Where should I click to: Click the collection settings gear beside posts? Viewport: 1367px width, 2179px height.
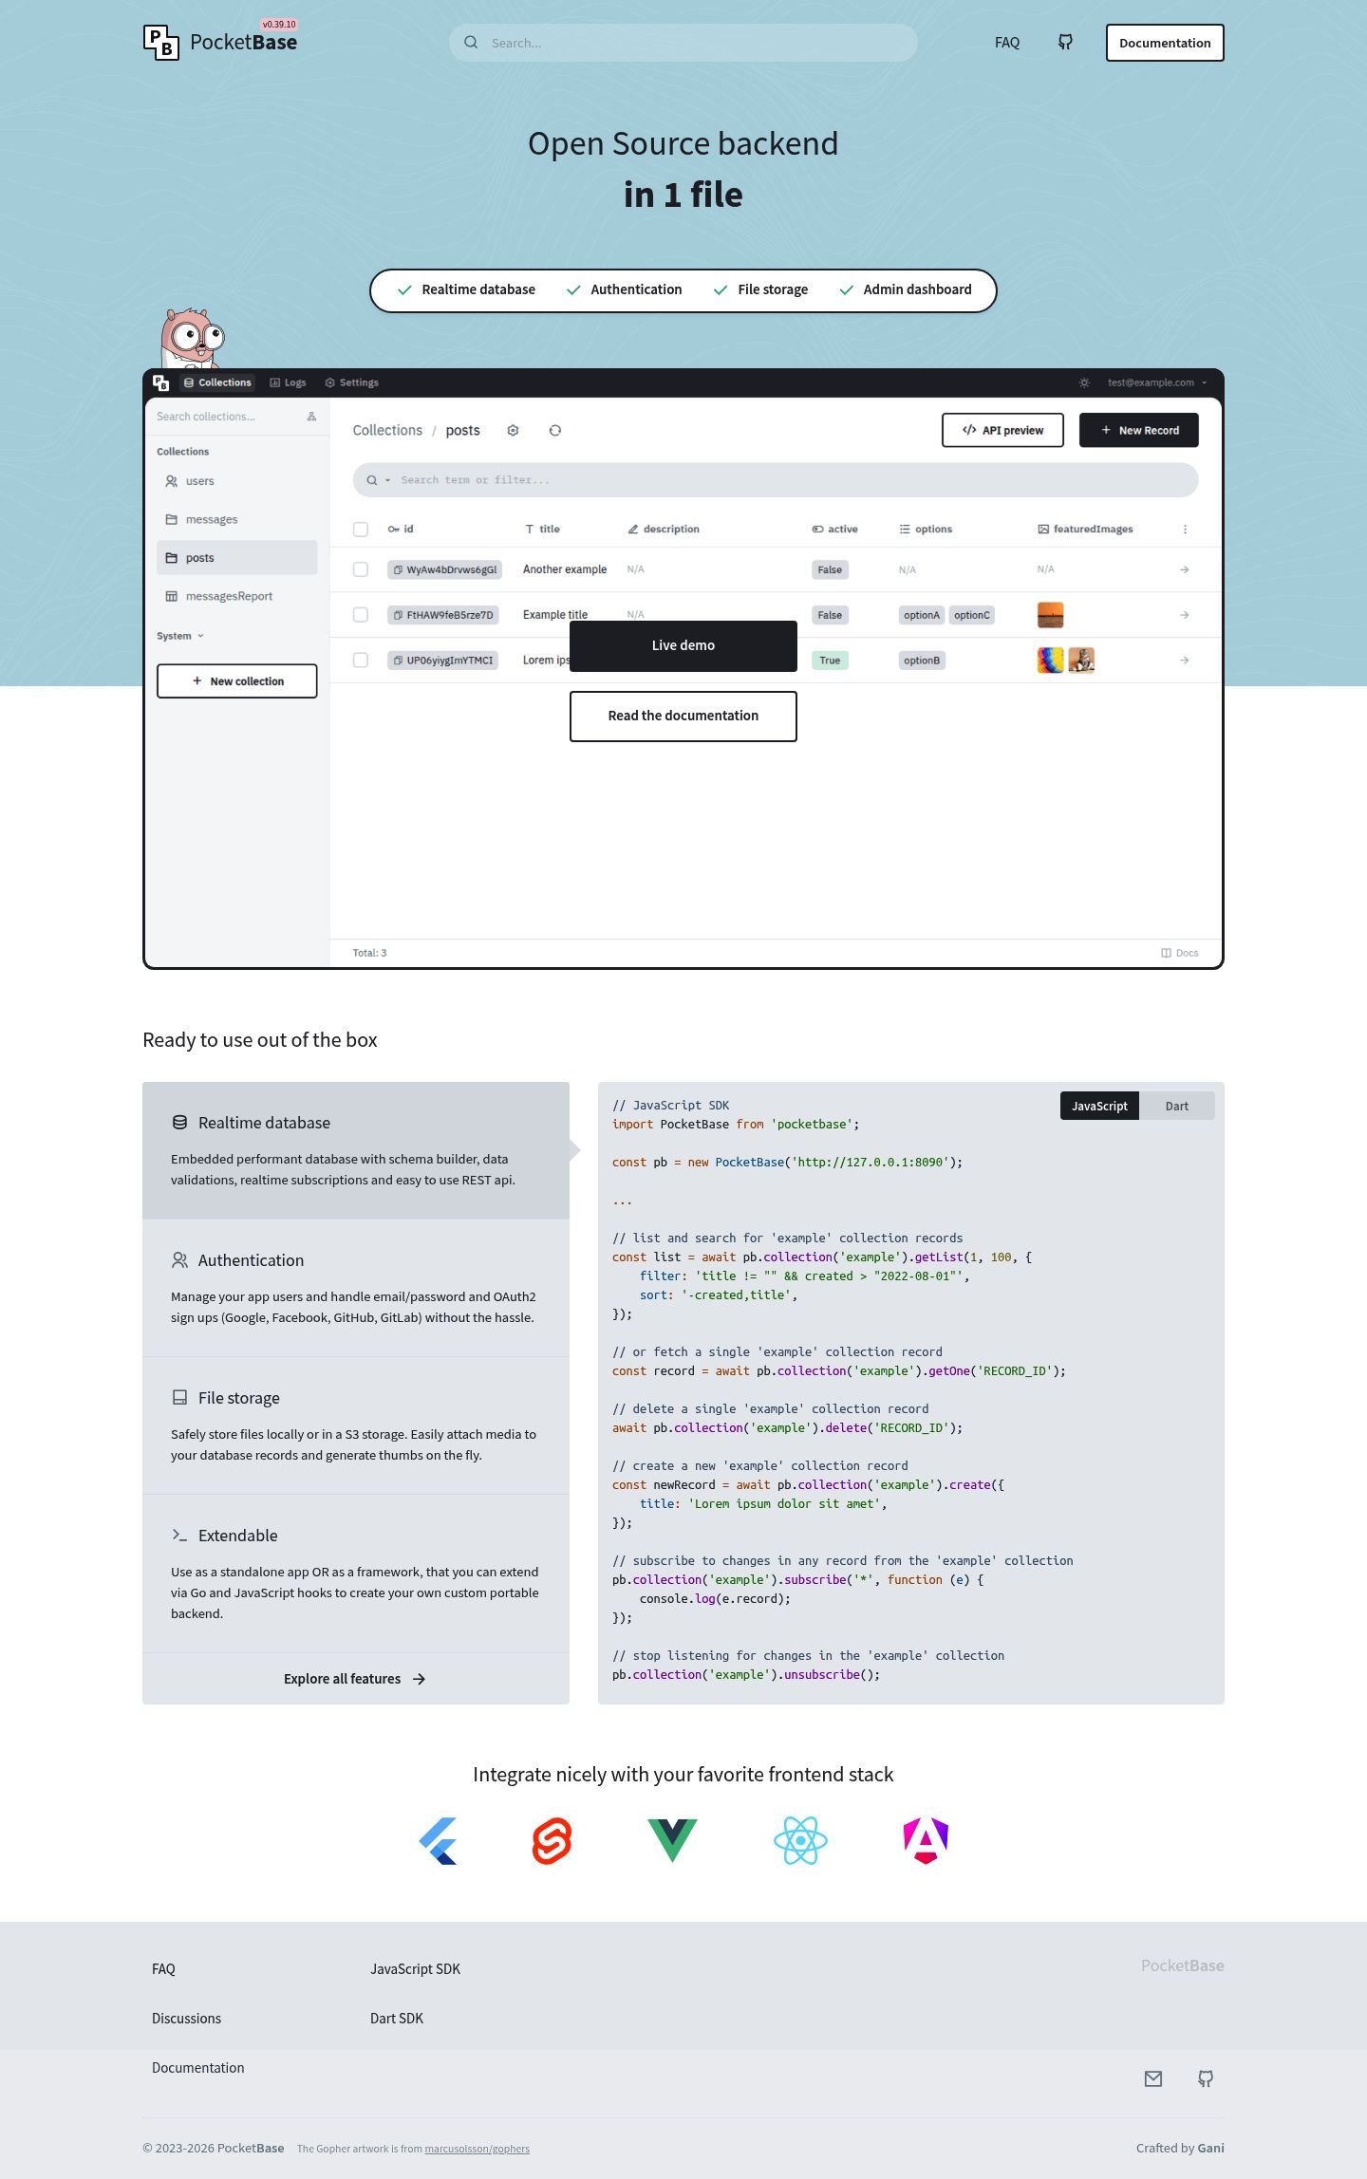click(513, 431)
